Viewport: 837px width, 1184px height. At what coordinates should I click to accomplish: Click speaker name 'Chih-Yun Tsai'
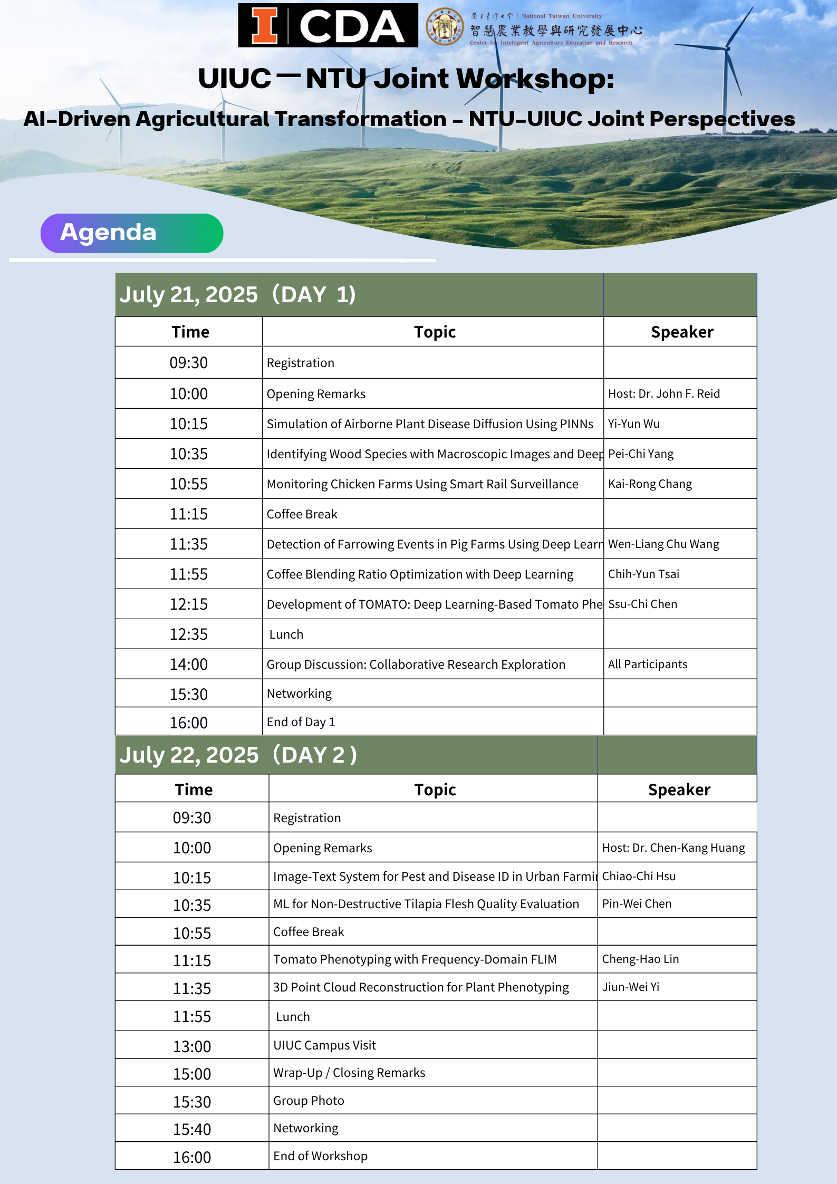pos(643,574)
